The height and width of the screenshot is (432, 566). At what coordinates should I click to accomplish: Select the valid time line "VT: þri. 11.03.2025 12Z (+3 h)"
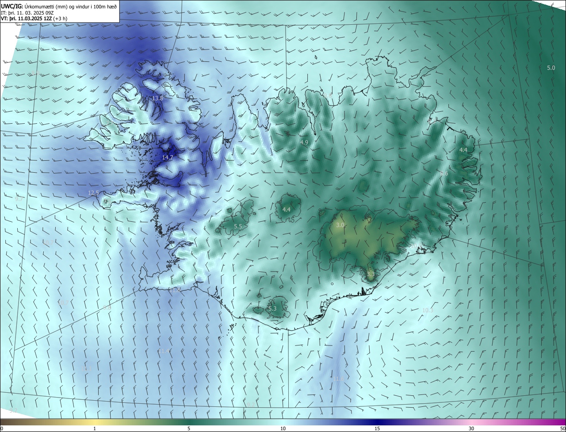point(34,19)
